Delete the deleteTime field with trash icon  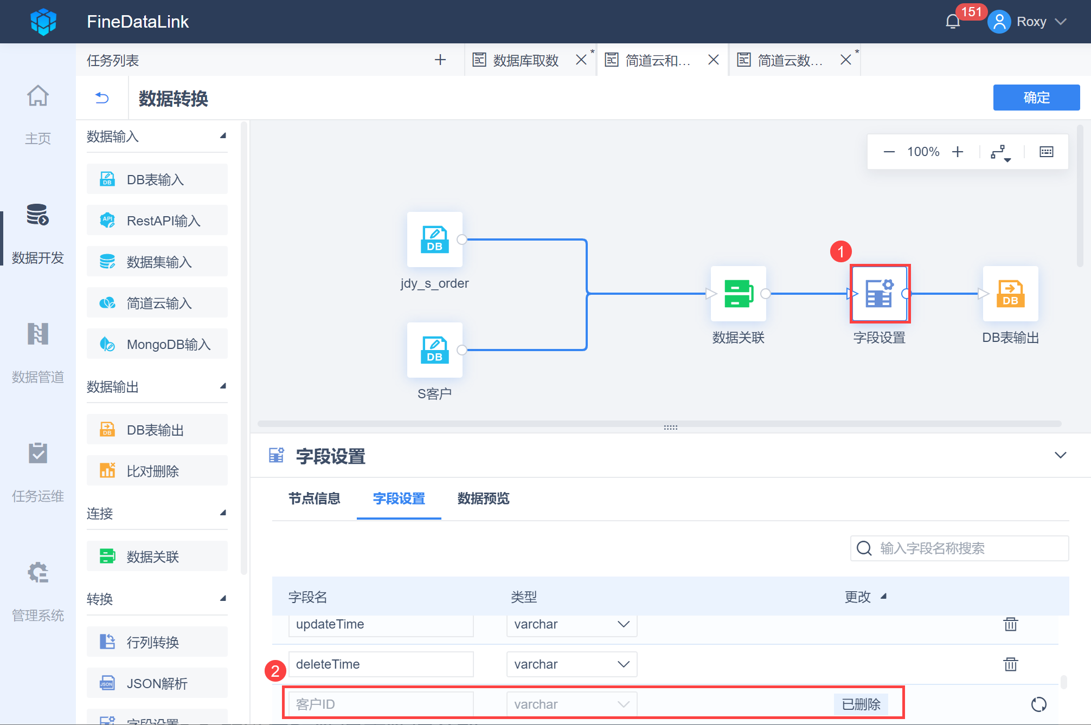coord(1010,664)
